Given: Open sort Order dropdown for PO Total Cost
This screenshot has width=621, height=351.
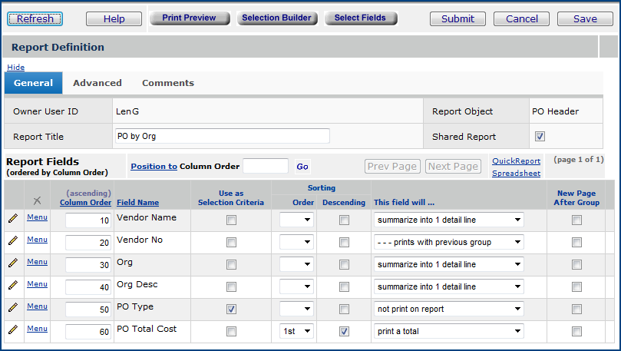Looking at the screenshot, I should [296, 332].
